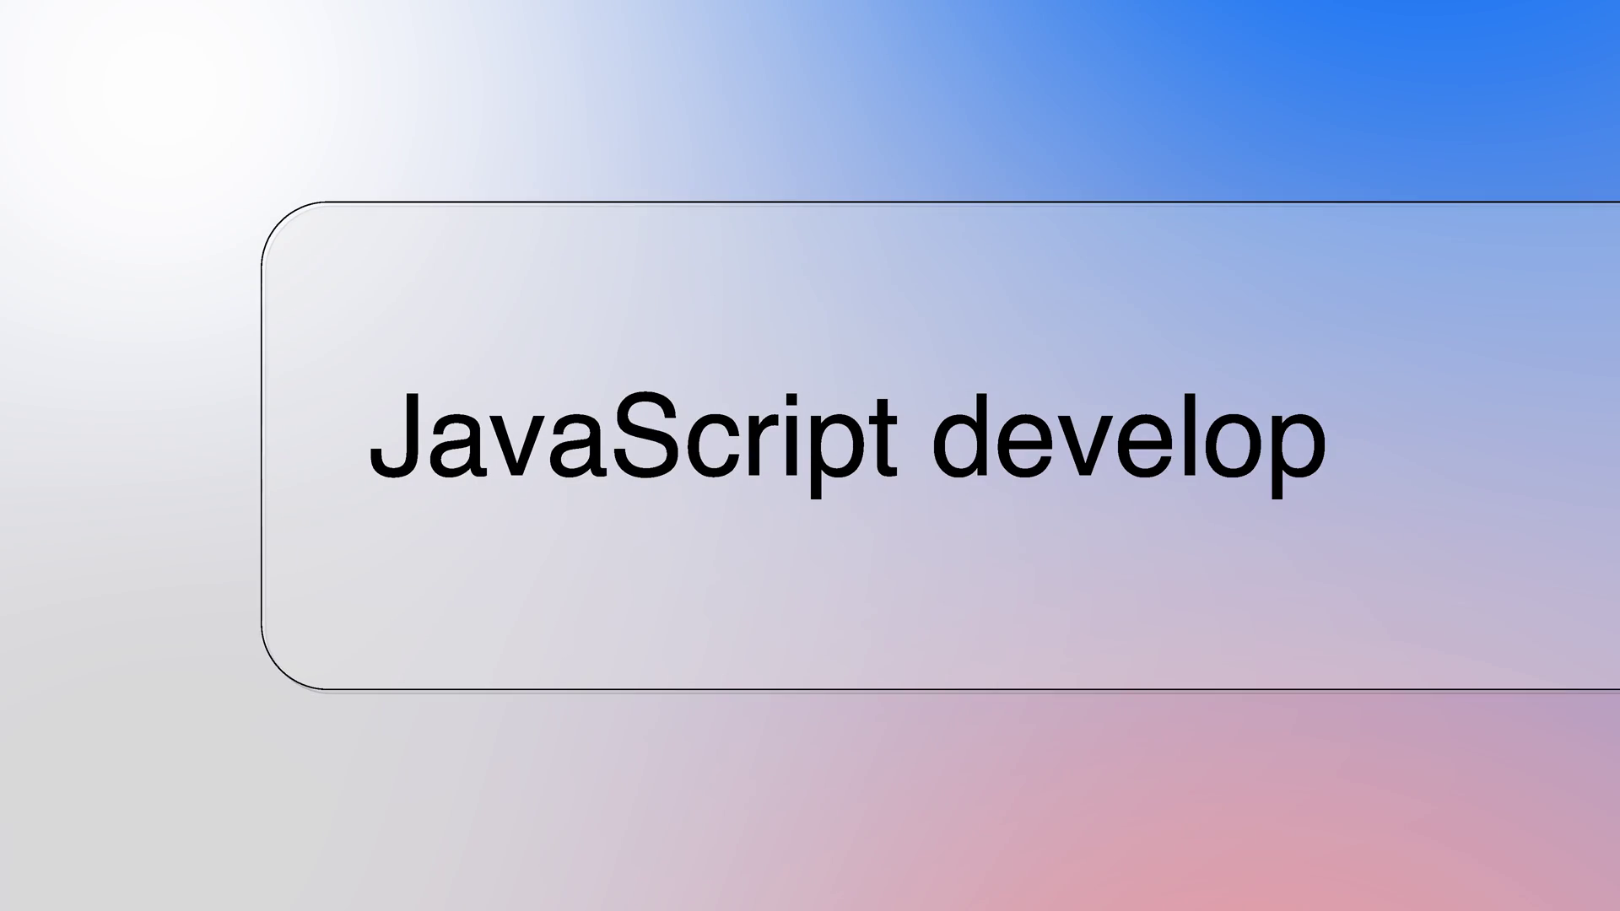This screenshot has height=911, width=1620.
Task: Click the space between "JavaScript" and "develop"
Action: [915, 439]
